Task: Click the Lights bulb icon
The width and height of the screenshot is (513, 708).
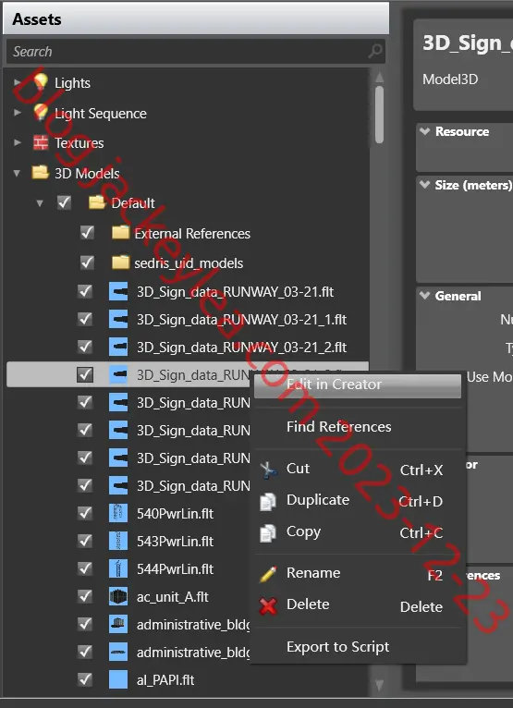Action: click(x=41, y=82)
